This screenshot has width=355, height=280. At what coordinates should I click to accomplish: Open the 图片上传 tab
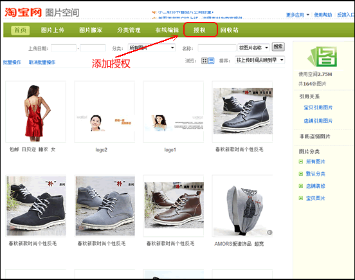pyautogui.click(x=53, y=30)
